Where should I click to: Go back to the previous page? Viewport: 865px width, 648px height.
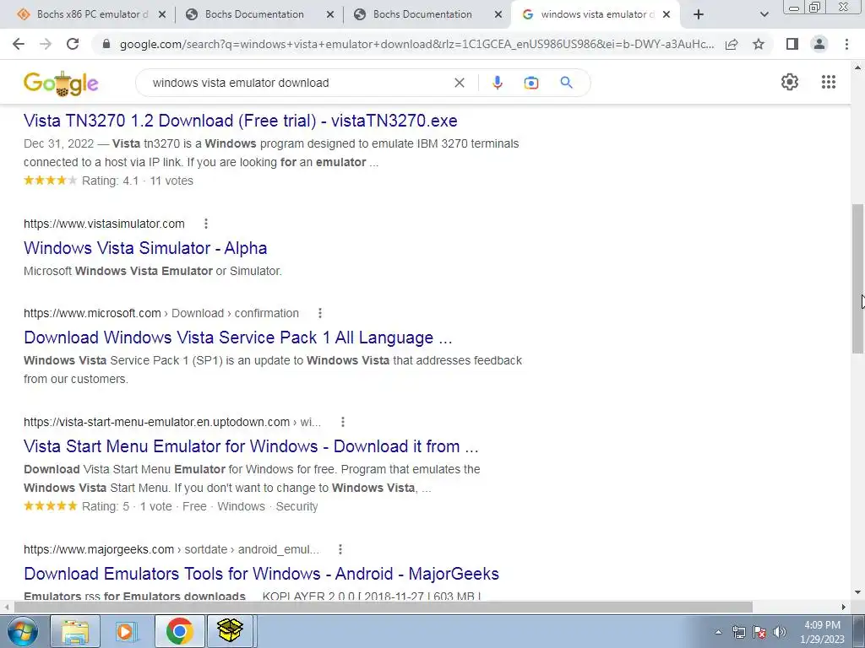click(x=19, y=44)
